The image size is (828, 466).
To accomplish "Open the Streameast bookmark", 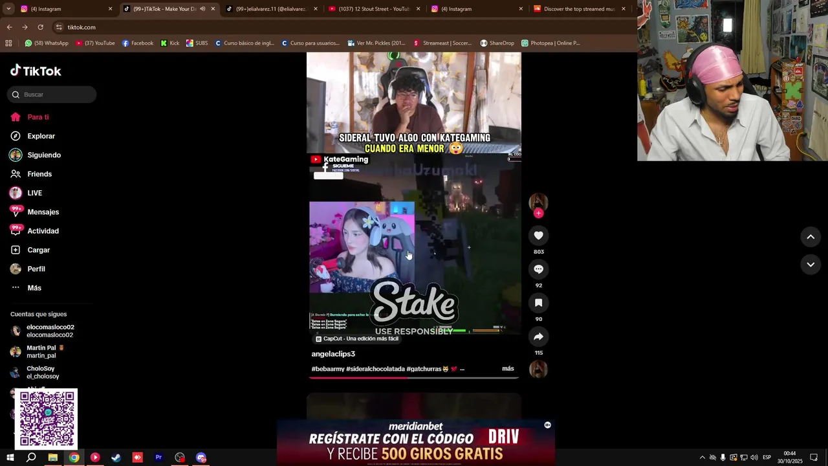I will tap(443, 43).
